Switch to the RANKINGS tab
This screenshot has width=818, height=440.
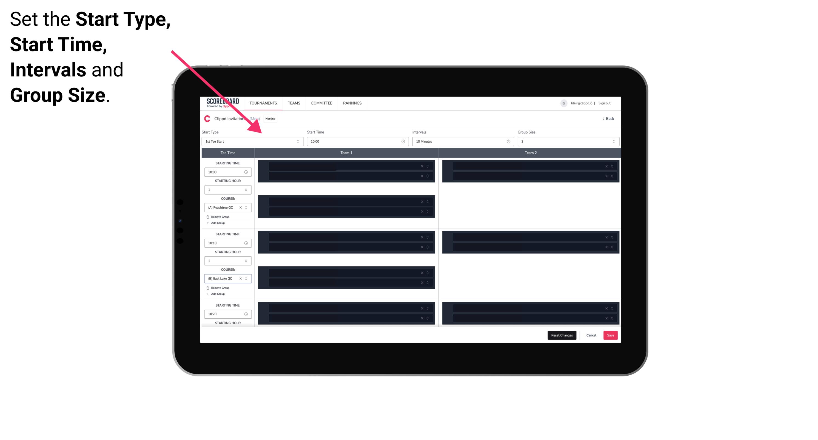click(352, 103)
